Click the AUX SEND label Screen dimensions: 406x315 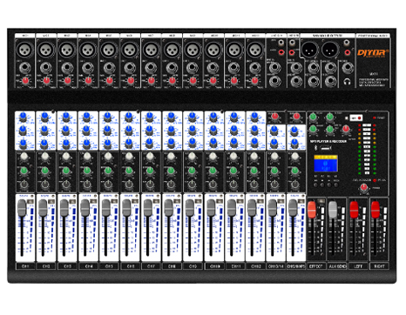coord(337,266)
